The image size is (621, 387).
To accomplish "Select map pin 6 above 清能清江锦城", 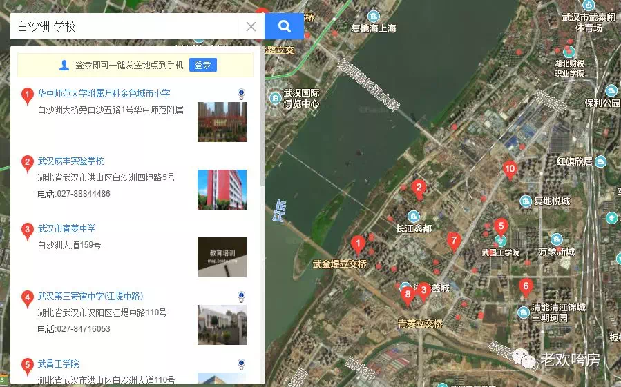I will point(526,288).
